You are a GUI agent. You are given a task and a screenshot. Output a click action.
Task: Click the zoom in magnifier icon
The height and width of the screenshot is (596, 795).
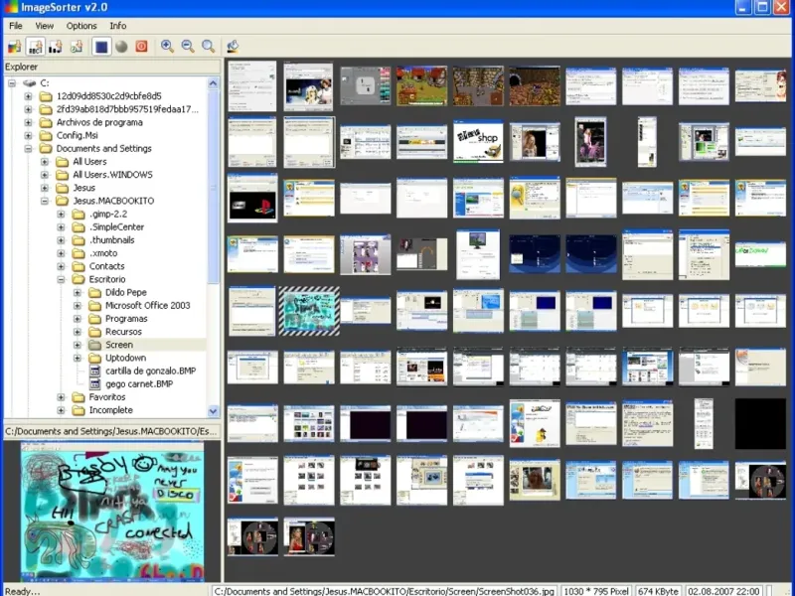point(167,46)
